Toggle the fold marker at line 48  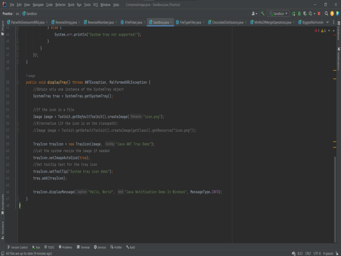click(x=18, y=62)
